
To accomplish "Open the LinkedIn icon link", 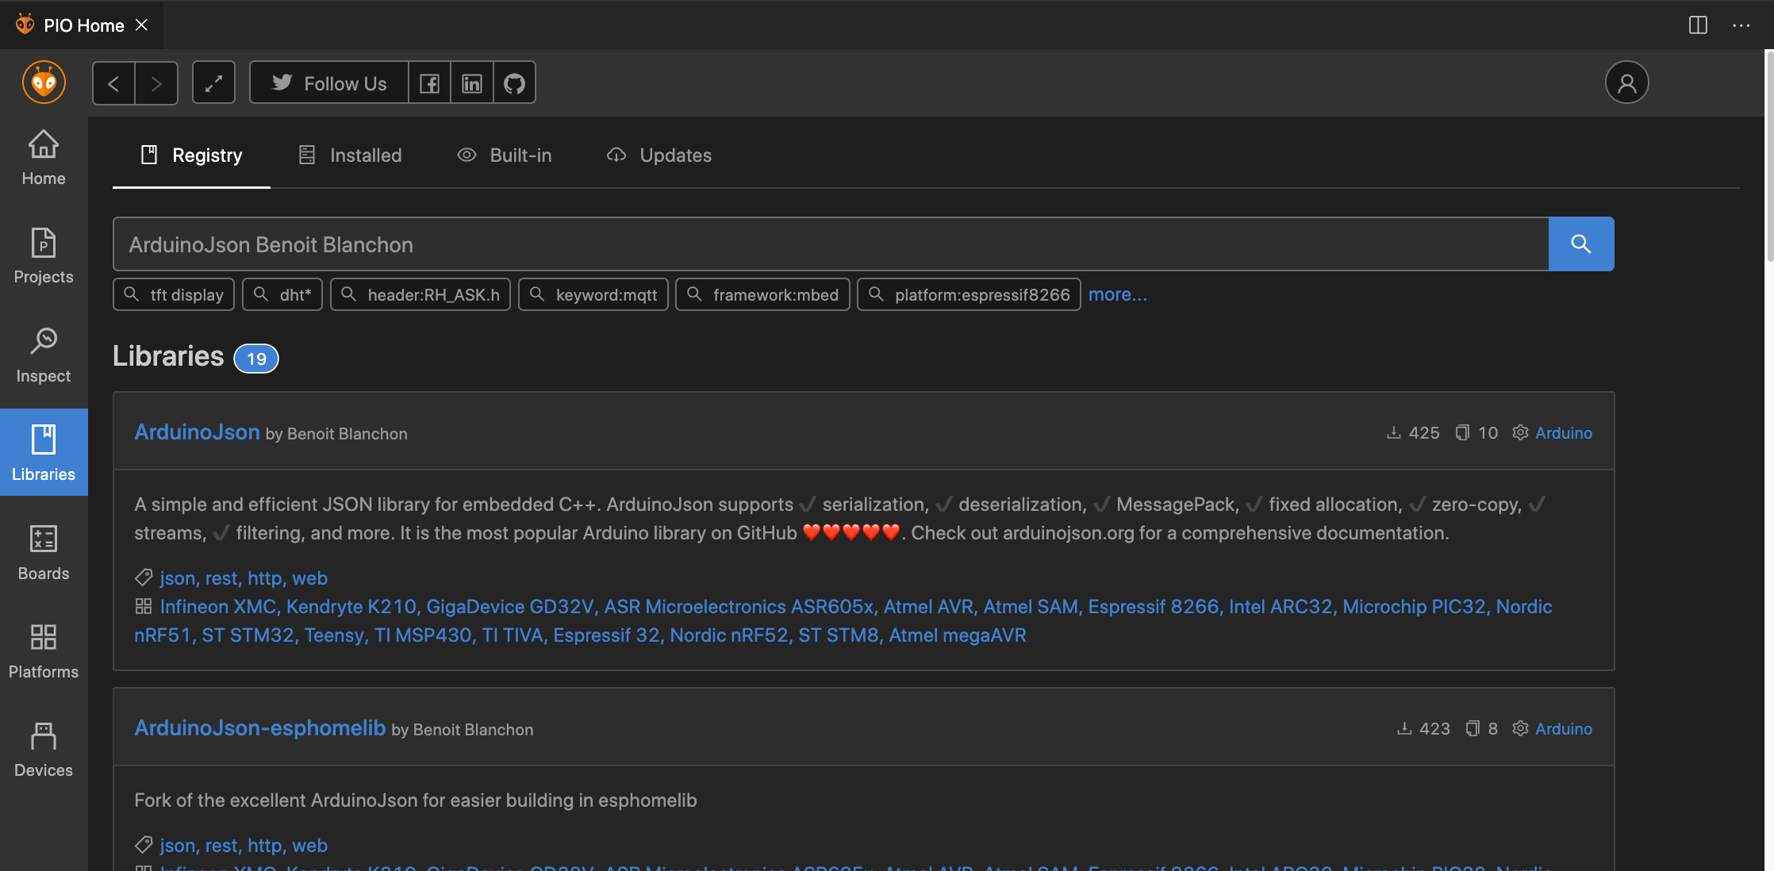I will tap(472, 83).
